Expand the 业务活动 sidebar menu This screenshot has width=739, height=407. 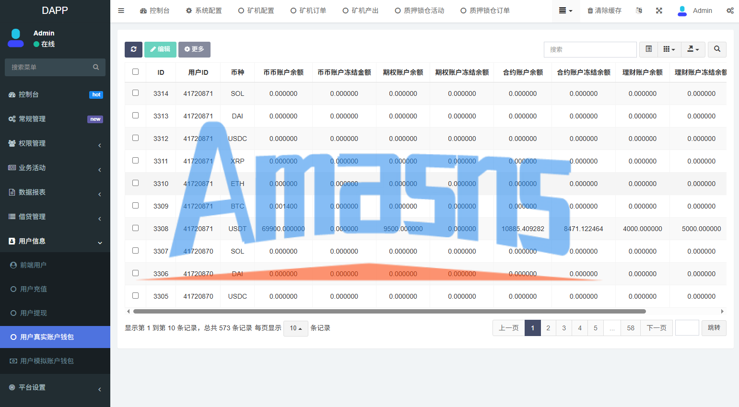click(x=55, y=168)
